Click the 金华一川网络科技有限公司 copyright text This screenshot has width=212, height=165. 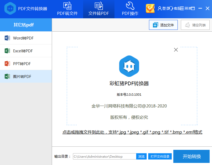129,106
